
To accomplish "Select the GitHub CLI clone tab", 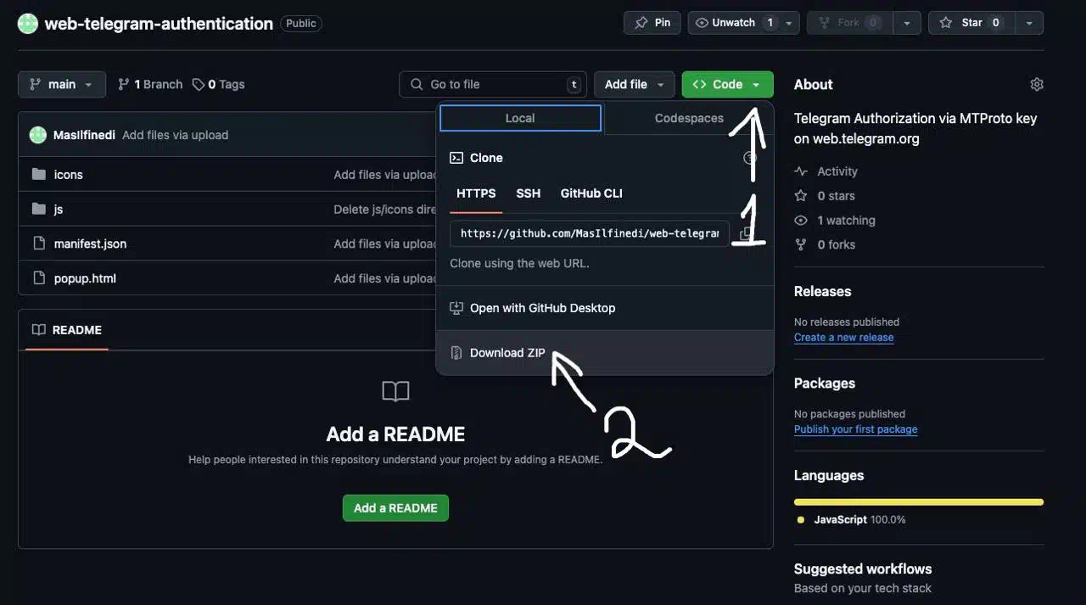I will click(591, 193).
